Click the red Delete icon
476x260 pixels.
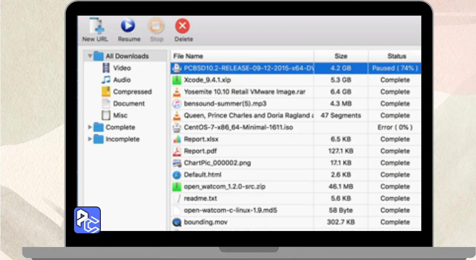[183, 27]
